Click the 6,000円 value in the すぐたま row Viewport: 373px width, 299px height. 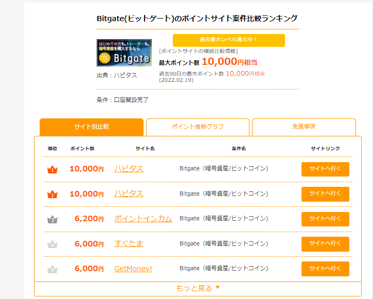coord(89,243)
